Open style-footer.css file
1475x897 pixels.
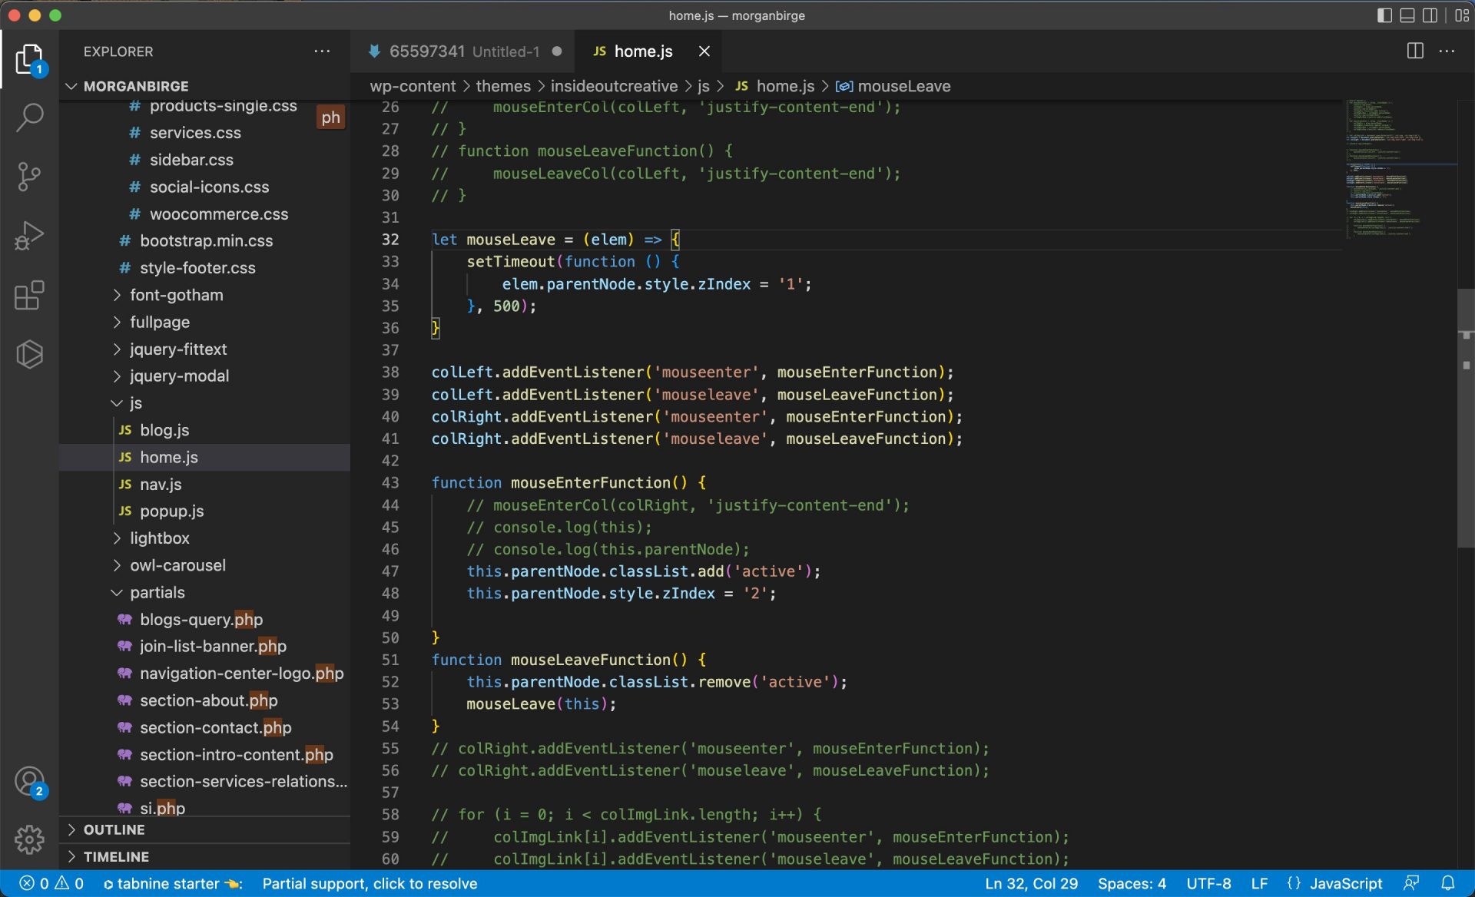point(204,267)
